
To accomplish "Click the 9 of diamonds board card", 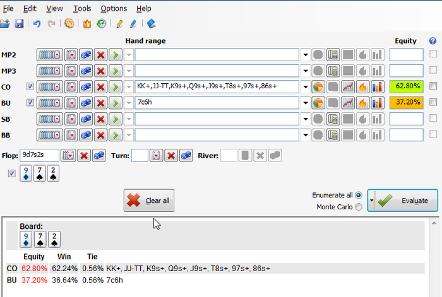I will 26,173.
